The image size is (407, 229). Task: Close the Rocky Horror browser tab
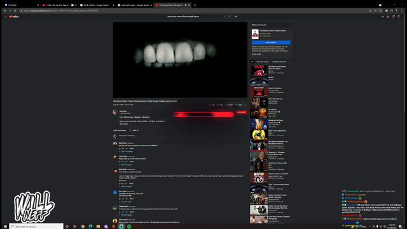point(189,5)
